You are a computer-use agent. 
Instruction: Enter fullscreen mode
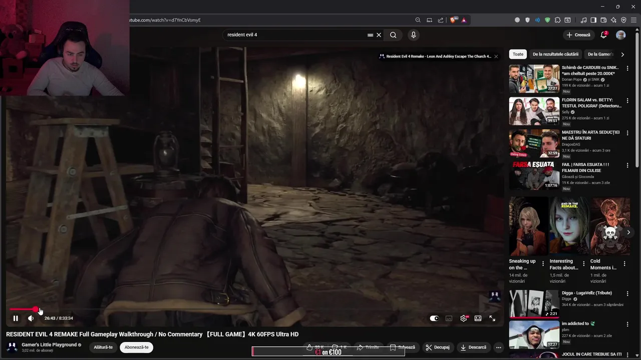[492, 318]
